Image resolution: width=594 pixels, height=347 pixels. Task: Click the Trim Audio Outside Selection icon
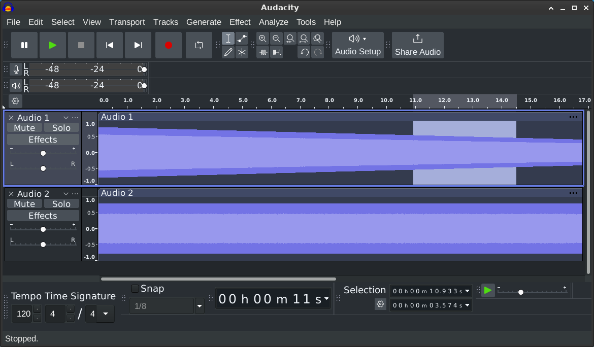pos(262,52)
